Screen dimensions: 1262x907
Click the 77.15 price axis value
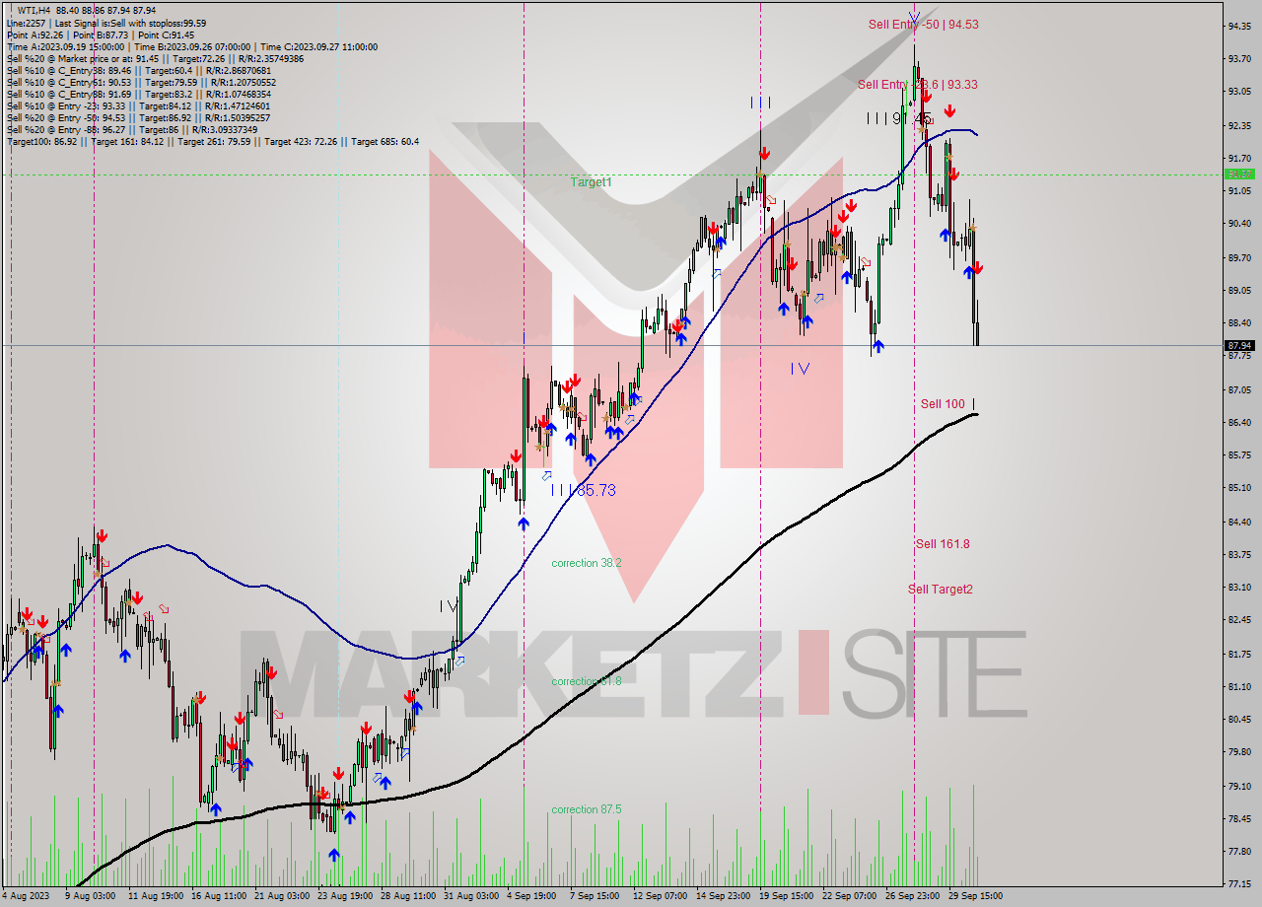[1239, 884]
